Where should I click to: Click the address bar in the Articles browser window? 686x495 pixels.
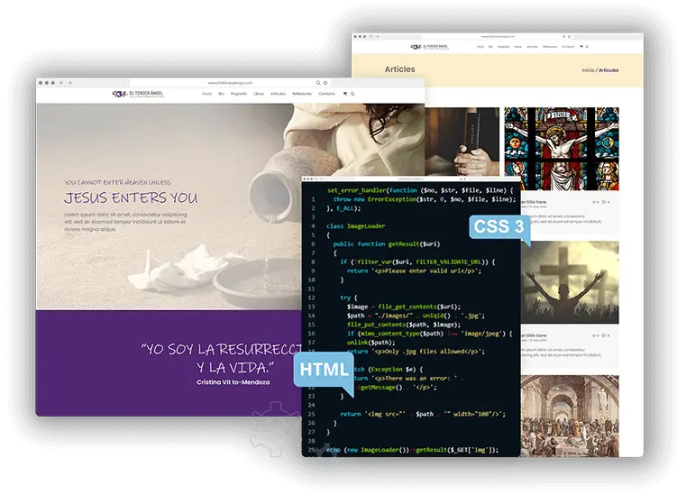tap(498, 37)
